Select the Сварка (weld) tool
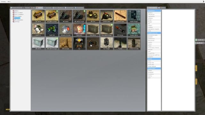The width and height of the screenshot is (205, 115). pyautogui.click(x=154, y=26)
